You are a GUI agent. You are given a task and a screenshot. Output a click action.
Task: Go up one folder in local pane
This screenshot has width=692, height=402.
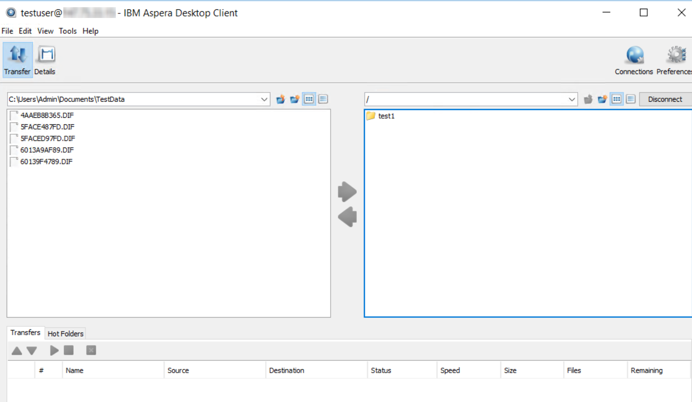[x=281, y=99]
